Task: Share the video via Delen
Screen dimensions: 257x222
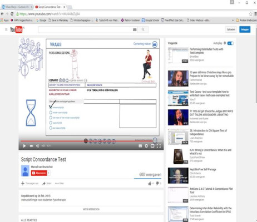Action: [x=47, y=183]
